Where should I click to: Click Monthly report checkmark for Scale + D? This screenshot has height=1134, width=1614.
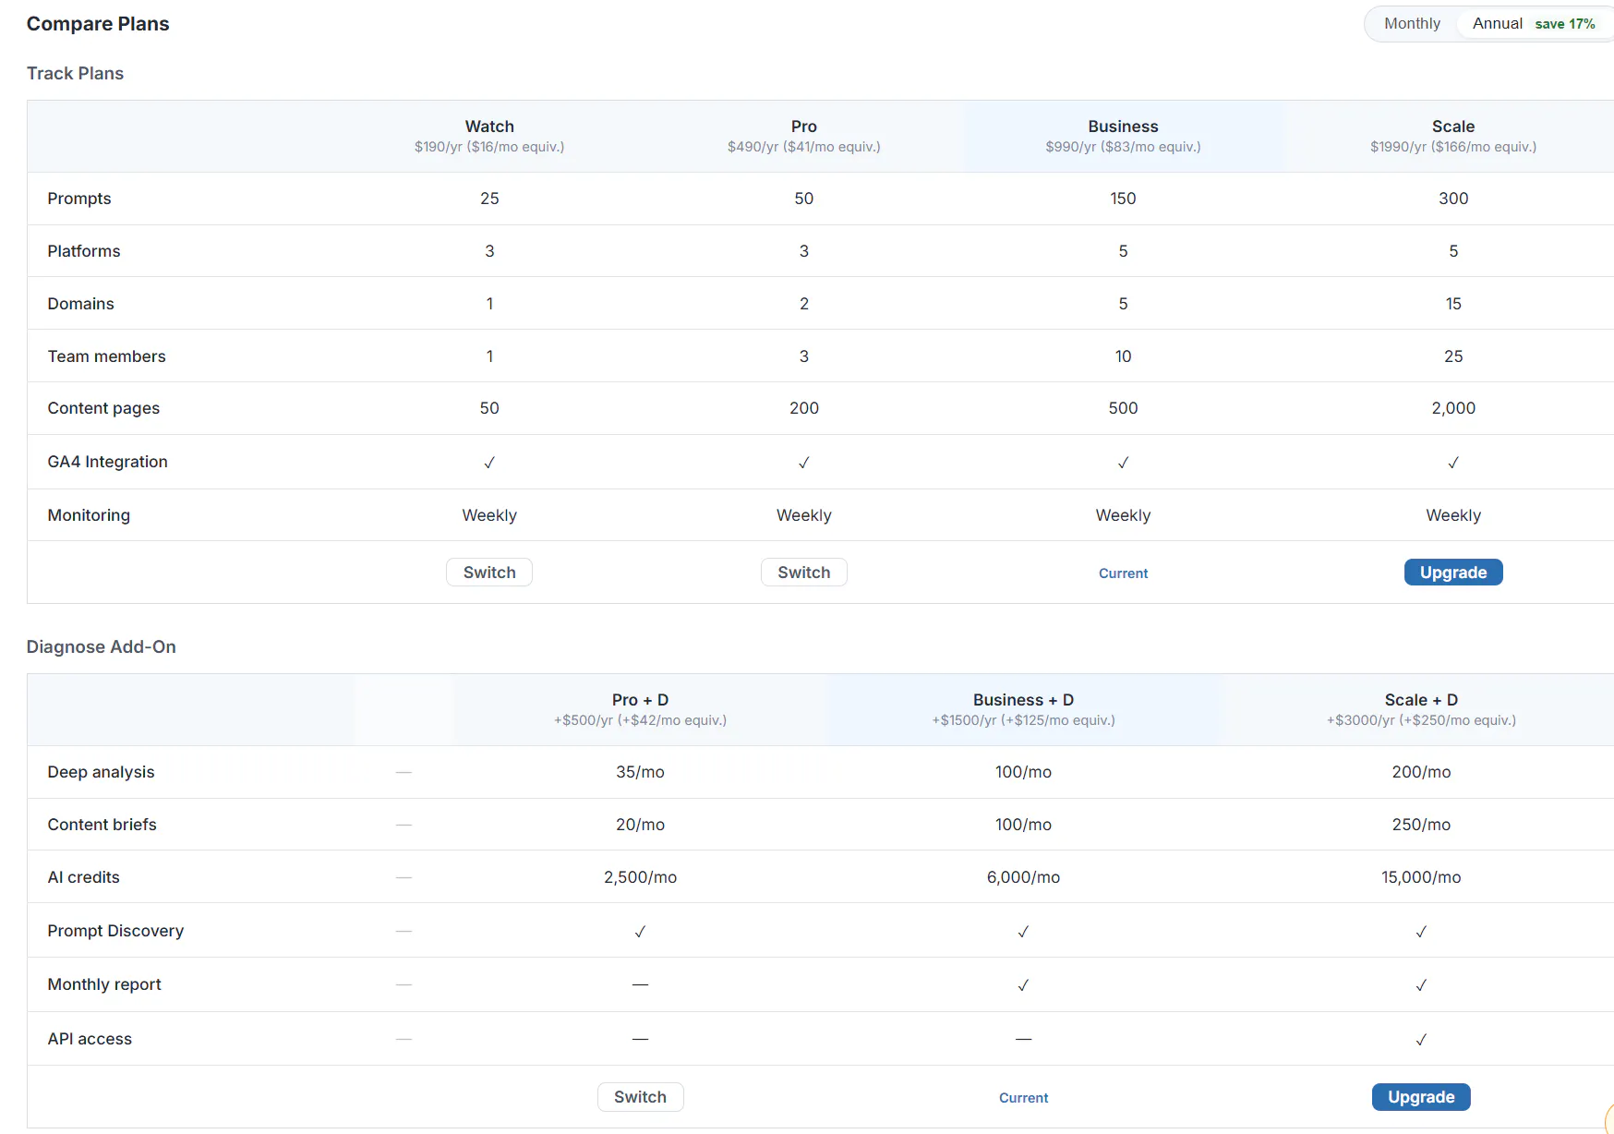[1421, 985]
